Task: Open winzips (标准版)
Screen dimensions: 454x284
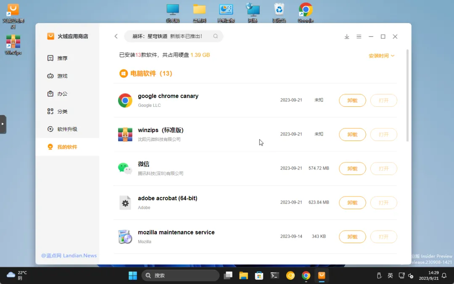Action: pyautogui.click(x=384, y=135)
